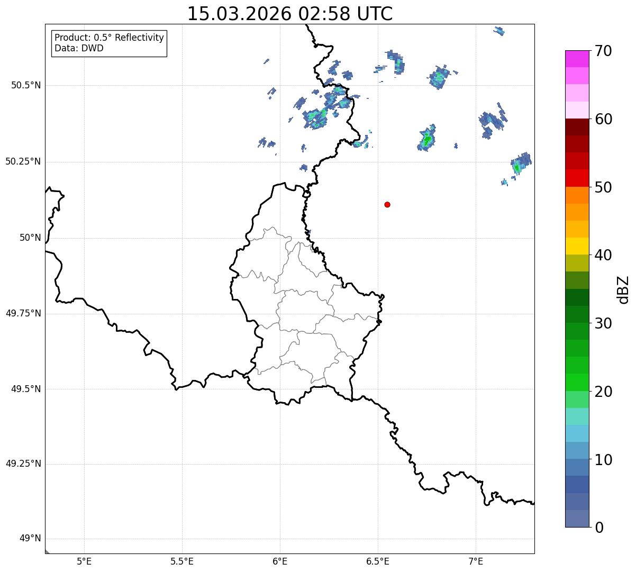The width and height of the screenshot is (636, 572).
Task: Click the "49°N" latitude label
Action: pyautogui.click(x=30, y=539)
